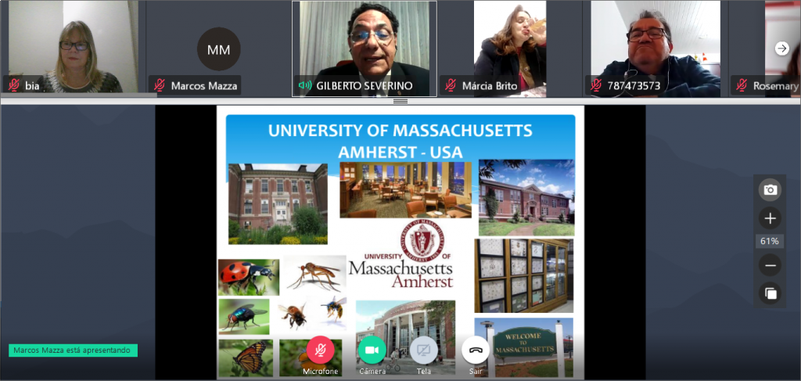
Task: Show next participants with arrow icon
Action: click(782, 49)
